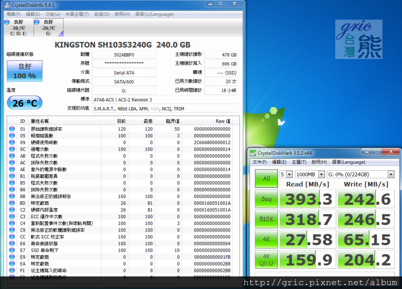
Task: Click the firmware field 502ABBF0
Action: coord(124,55)
